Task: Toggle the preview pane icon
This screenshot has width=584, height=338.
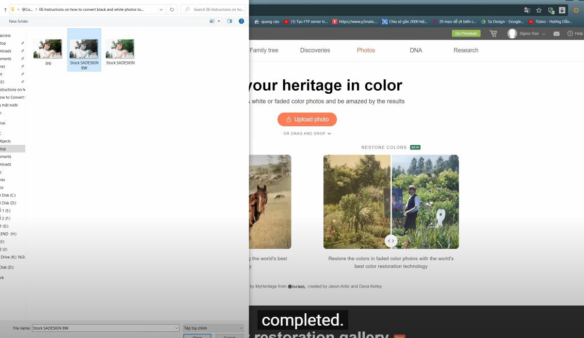Action: [x=230, y=21]
